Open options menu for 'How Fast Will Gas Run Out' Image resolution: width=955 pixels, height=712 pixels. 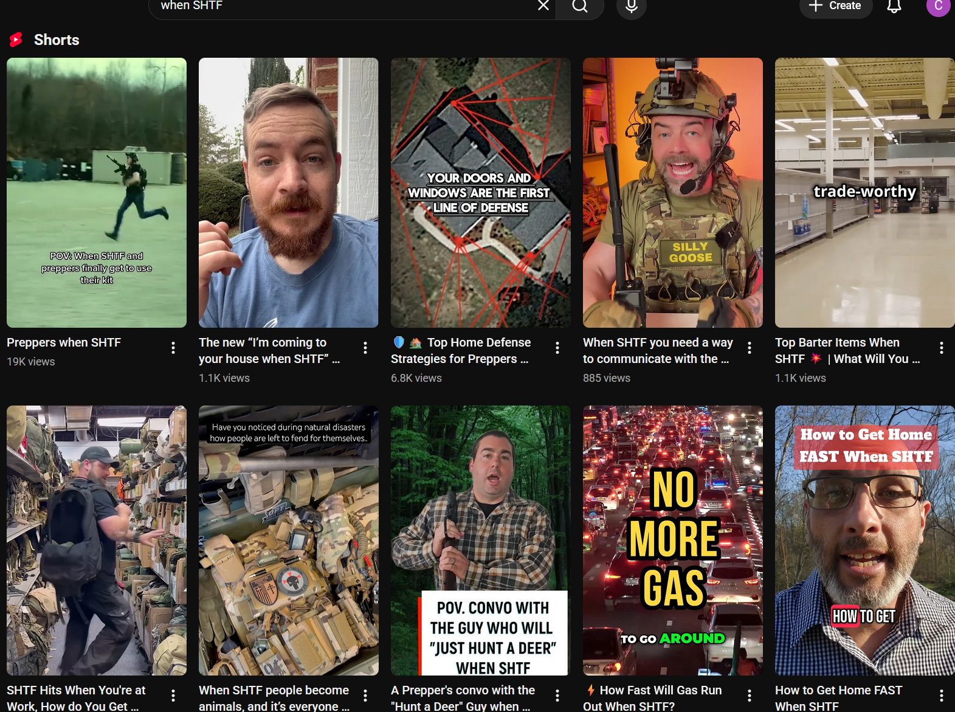[x=750, y=696]
